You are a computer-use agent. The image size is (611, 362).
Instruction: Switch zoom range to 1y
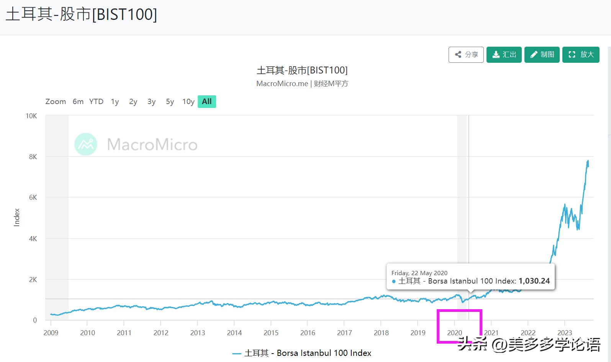click(115, 102)
